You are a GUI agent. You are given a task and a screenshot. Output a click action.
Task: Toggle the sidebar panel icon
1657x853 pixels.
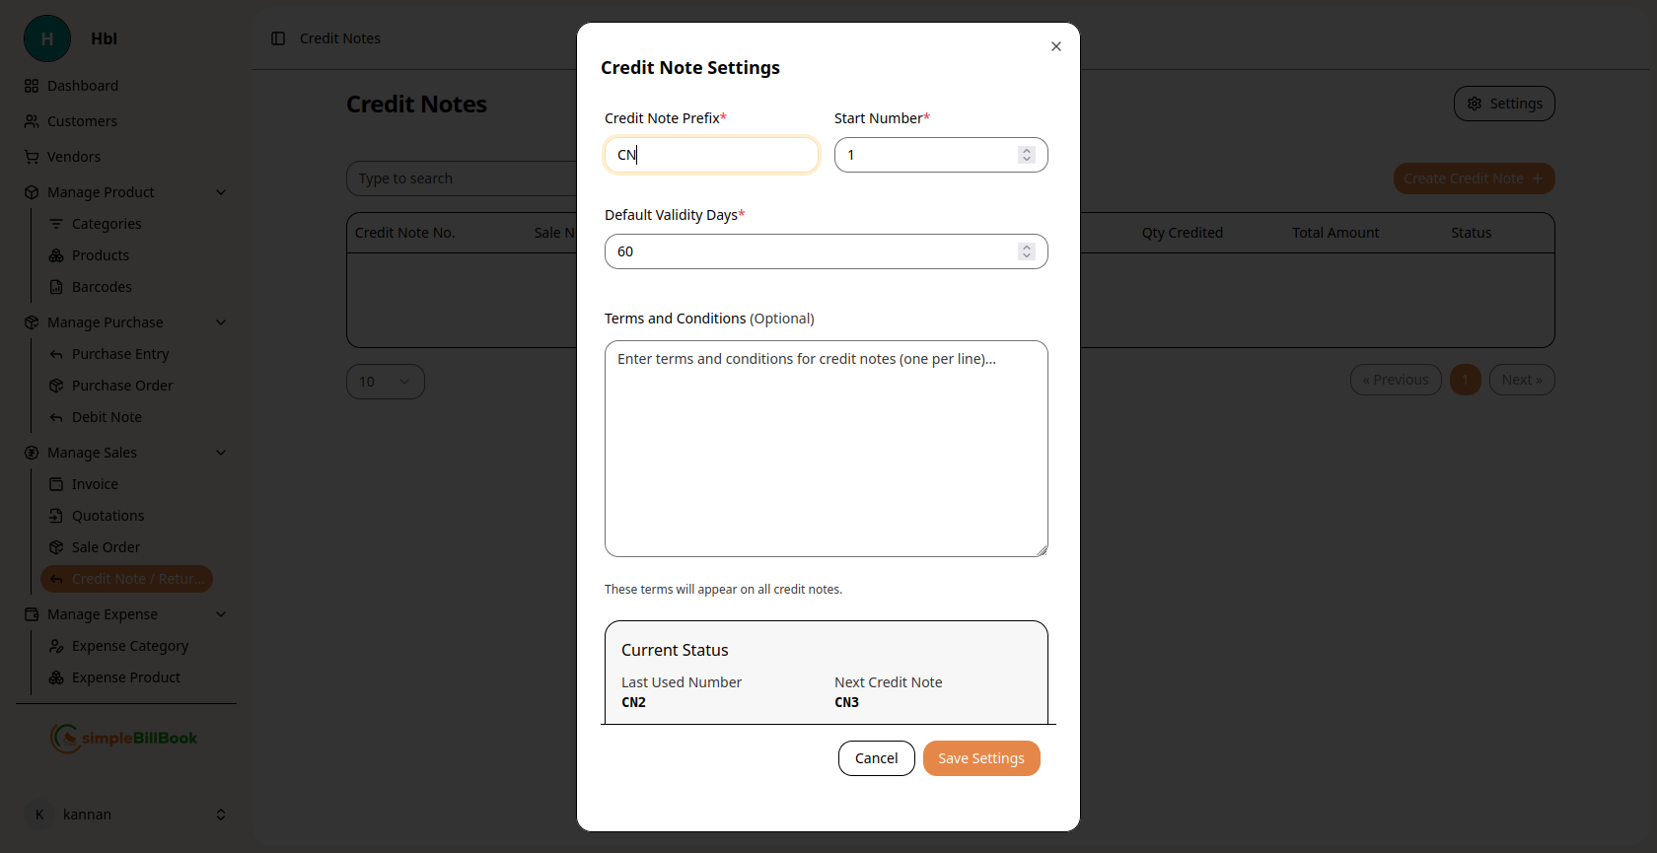[x=278, y=38]
